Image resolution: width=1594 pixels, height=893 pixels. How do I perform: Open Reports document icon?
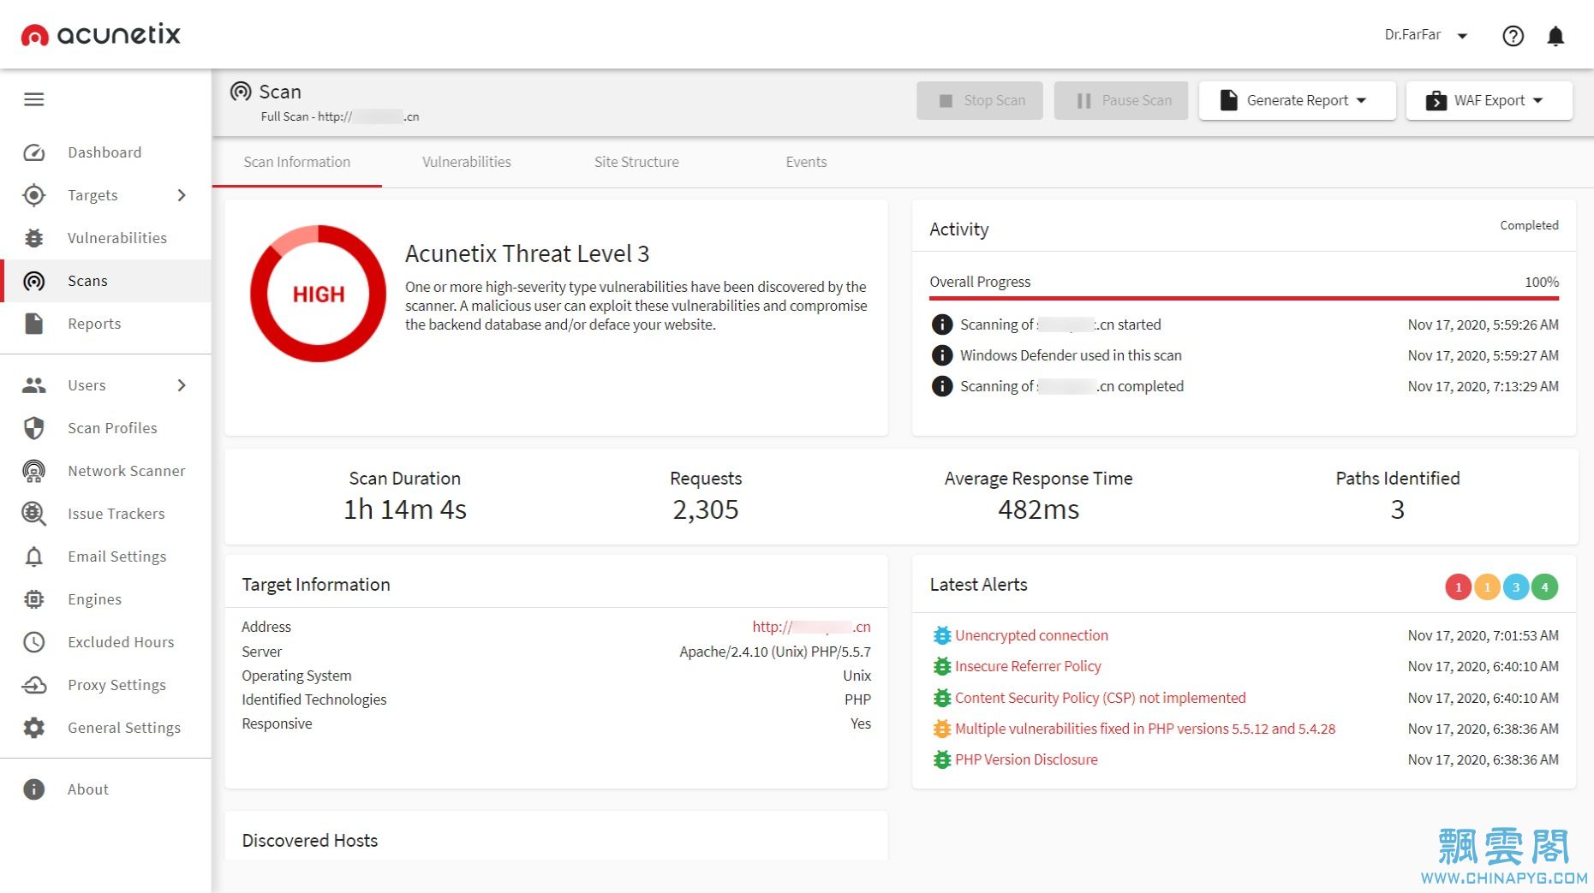[x=34, y=324]
